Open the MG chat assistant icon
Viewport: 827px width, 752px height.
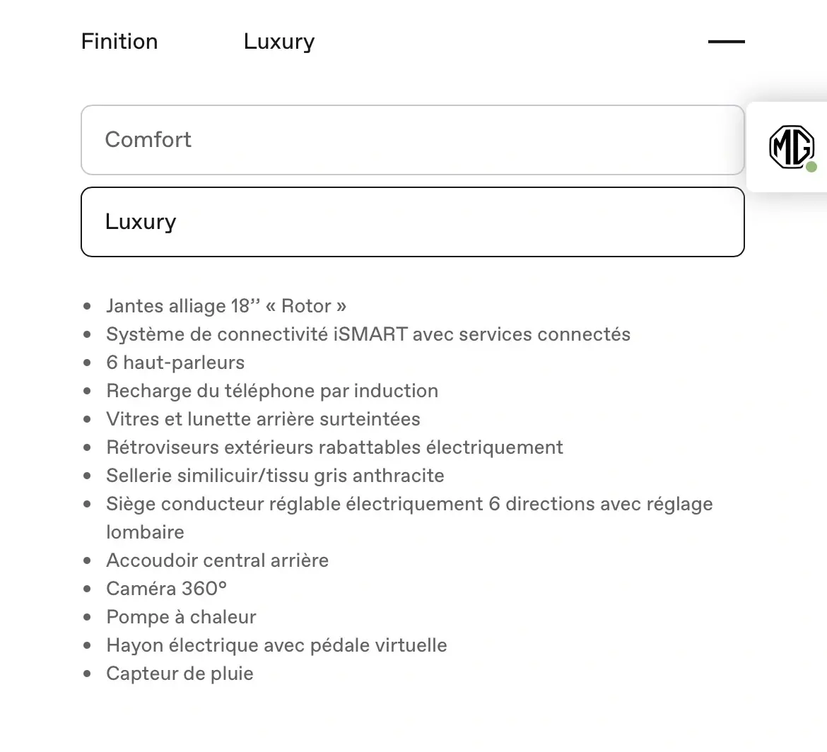click(792, 148)
